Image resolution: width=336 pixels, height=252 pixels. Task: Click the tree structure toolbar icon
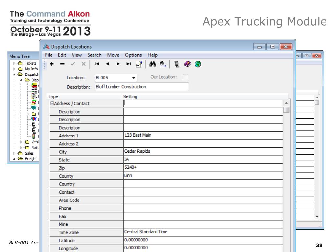tap(177, 64)
